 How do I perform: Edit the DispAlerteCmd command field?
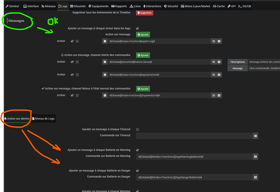(x=159, y=95)
